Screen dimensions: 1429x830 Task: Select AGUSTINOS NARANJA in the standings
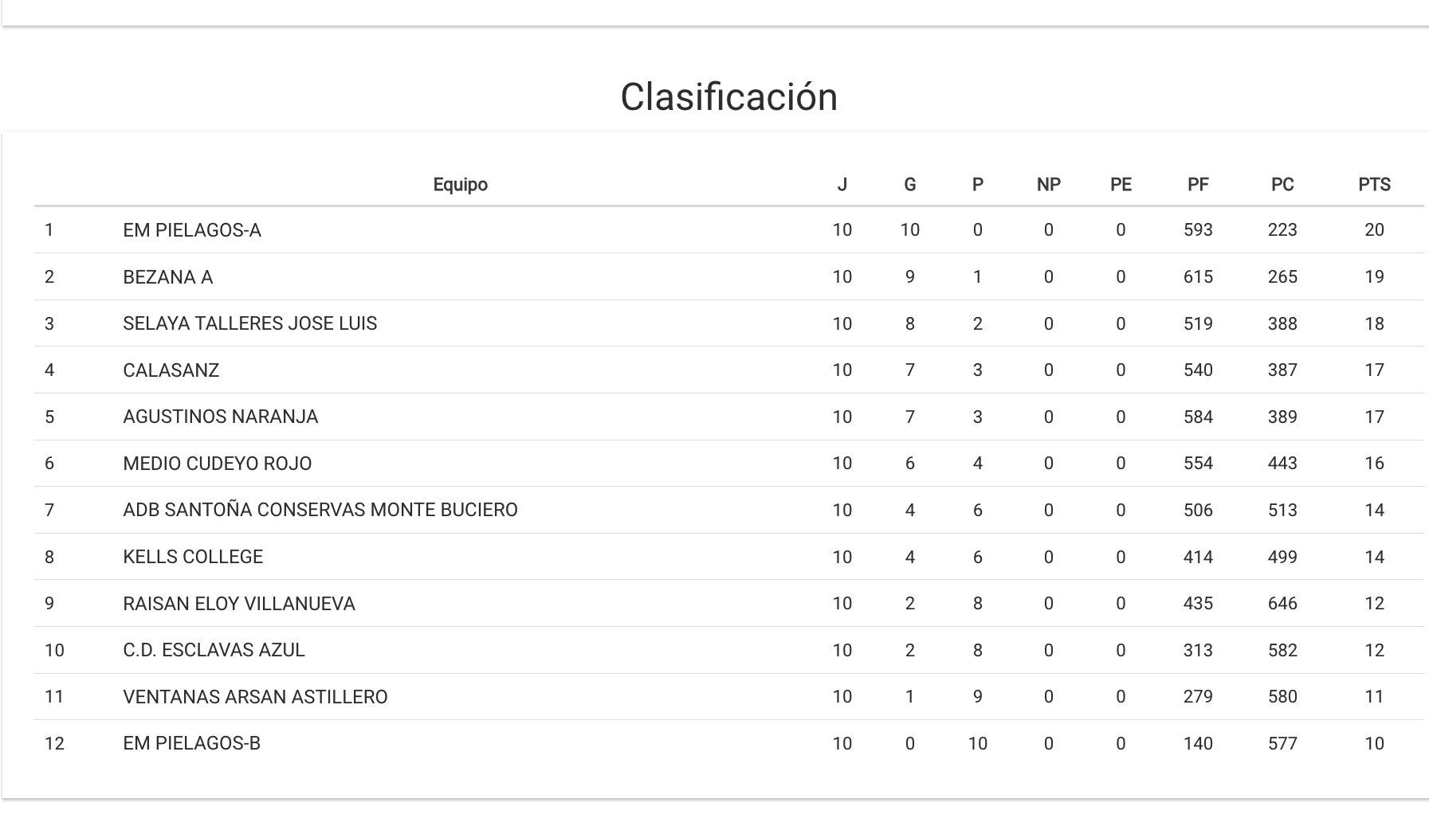(220, 417)
